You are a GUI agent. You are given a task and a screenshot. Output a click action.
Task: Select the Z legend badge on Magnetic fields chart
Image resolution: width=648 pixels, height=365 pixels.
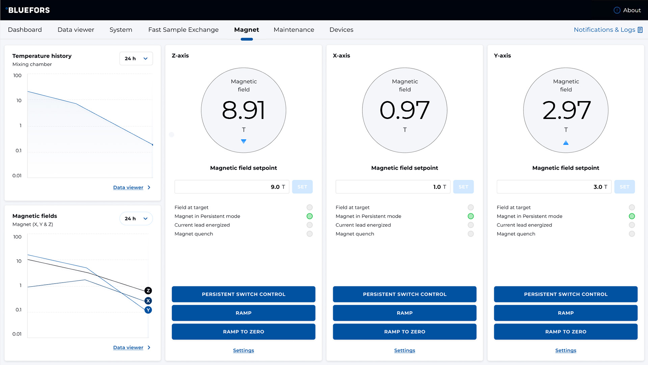(x=148, y=290)
